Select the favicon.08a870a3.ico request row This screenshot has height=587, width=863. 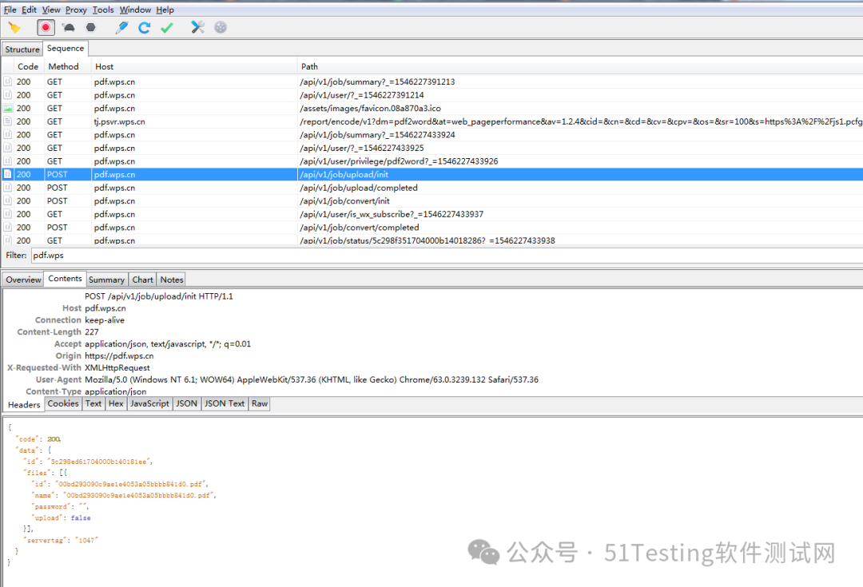tap(432, 109)
